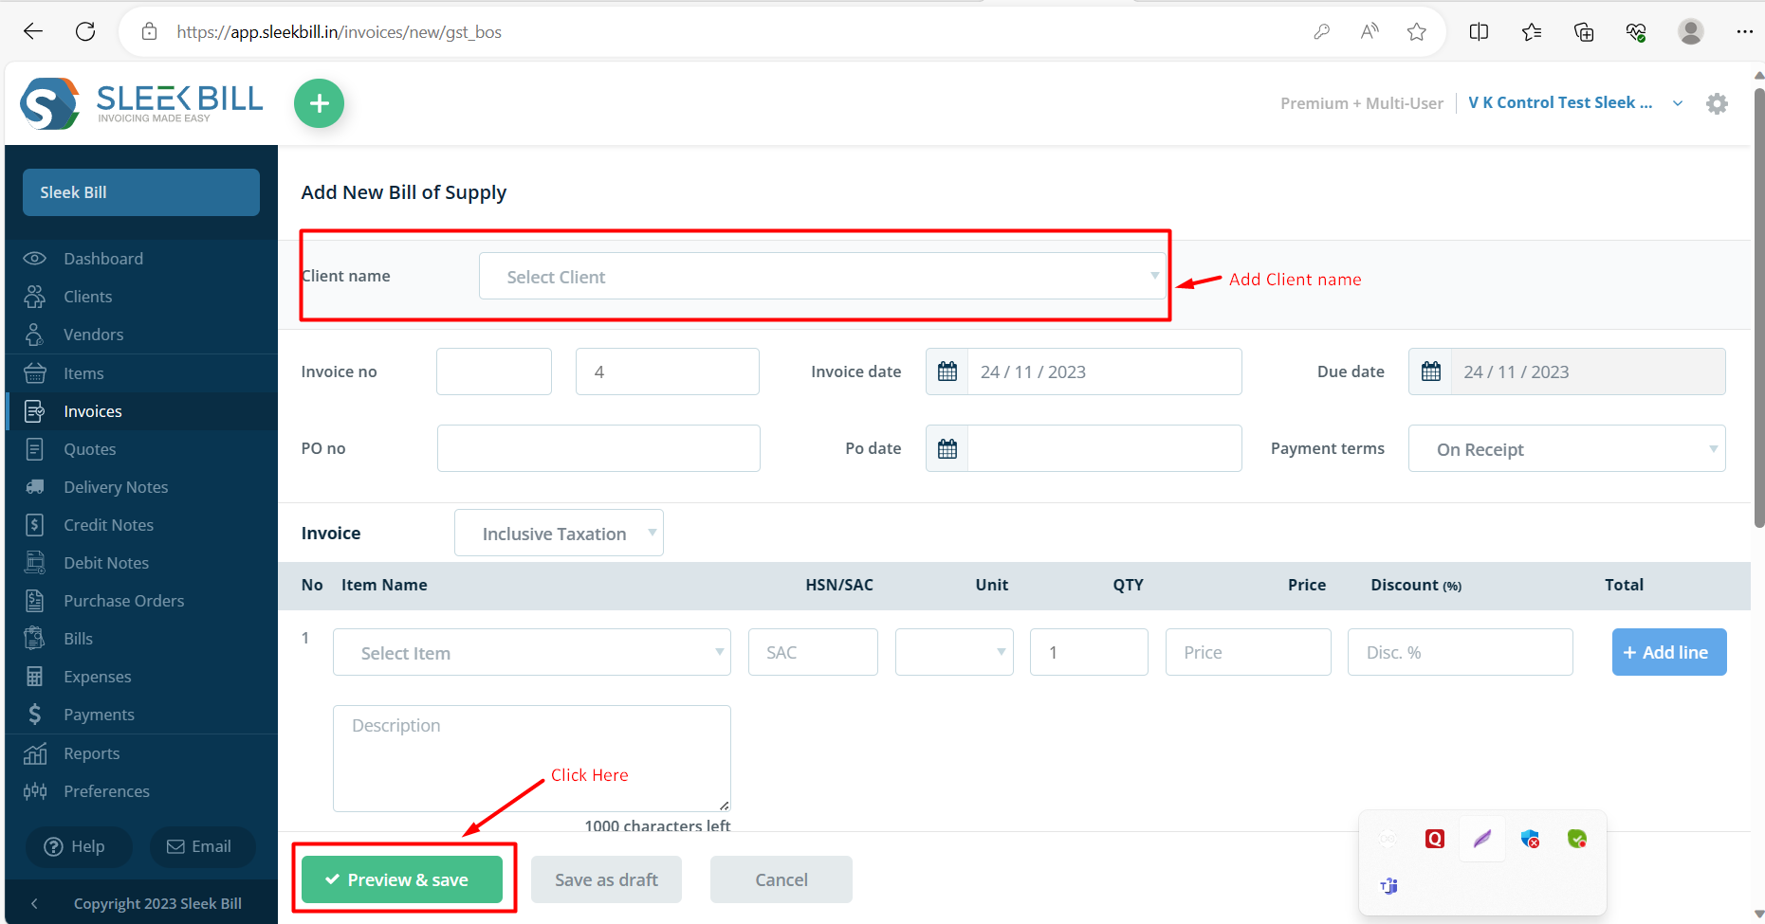The image size is (1765, 924).
Task: Refresh the browser page
Action: (x=85, y=31)
